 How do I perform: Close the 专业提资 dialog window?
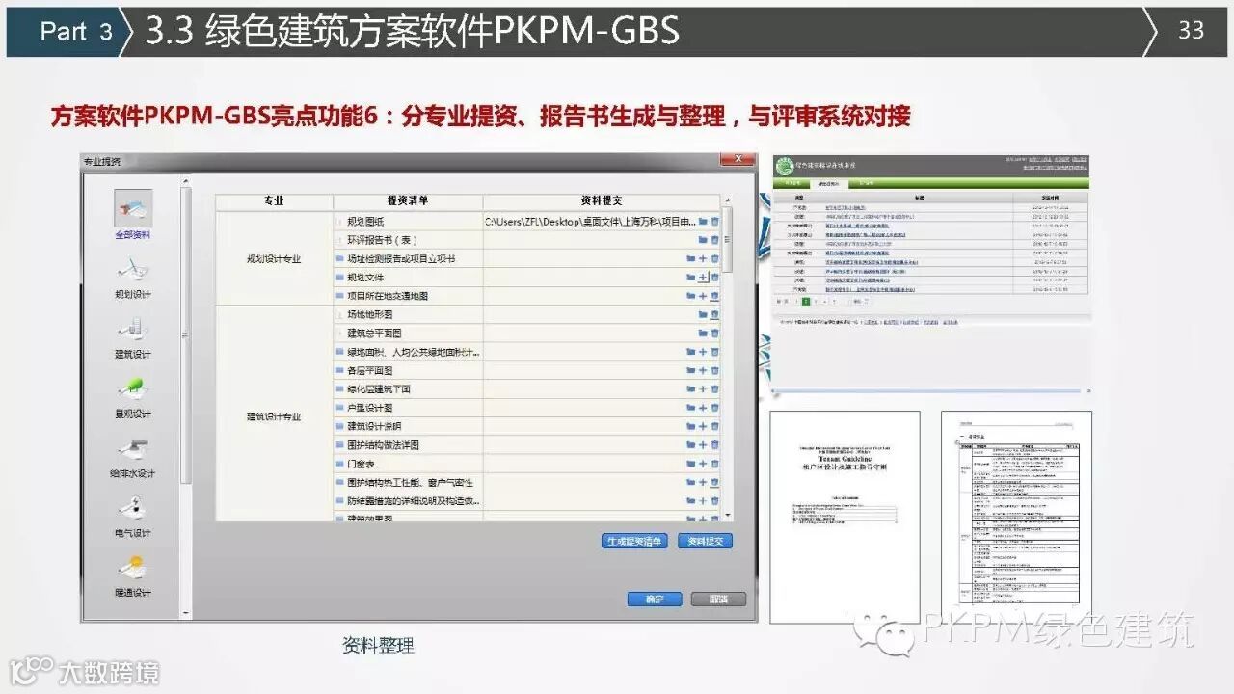pos(738,160)
